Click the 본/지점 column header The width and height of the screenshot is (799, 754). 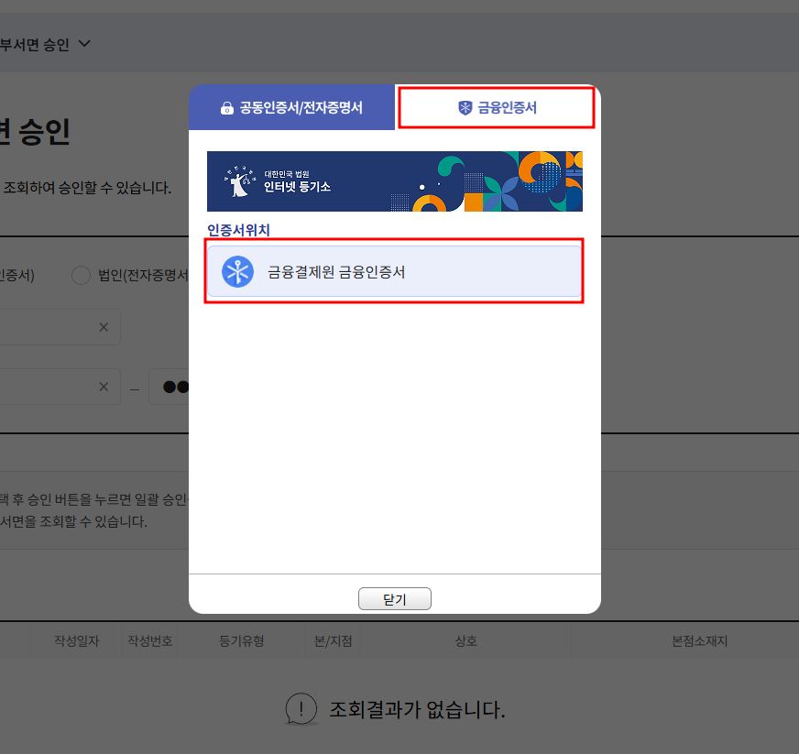(x=334, y=641)
